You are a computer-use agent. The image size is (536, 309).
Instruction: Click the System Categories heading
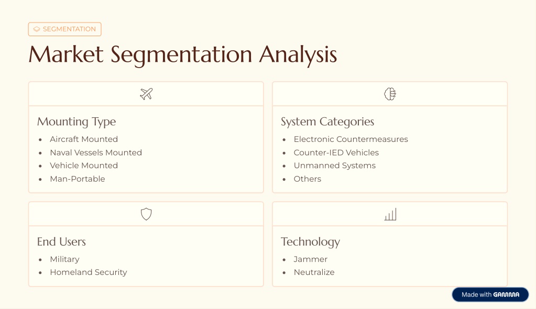click(327, 122)
